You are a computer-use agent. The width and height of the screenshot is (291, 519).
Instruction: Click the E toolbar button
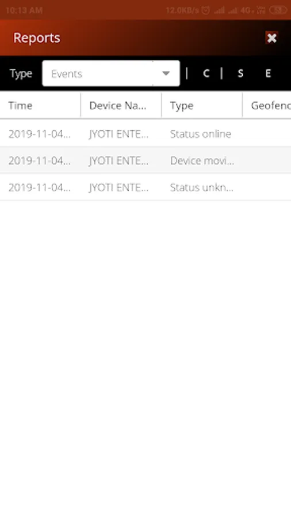[268, 73]
